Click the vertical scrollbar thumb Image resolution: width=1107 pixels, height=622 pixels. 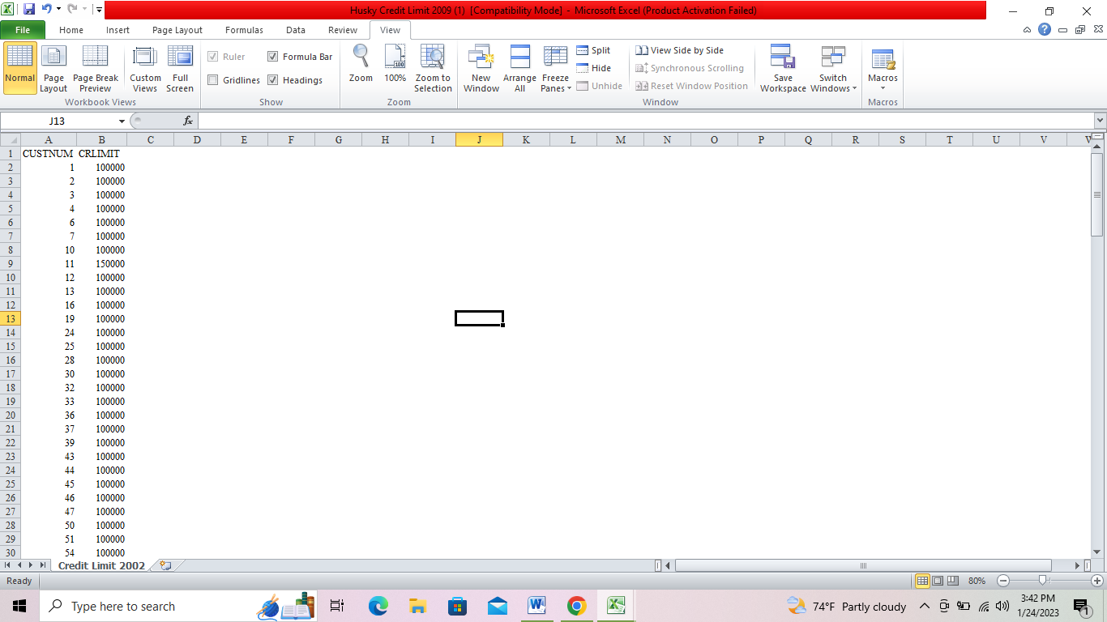pos(1097,194)
